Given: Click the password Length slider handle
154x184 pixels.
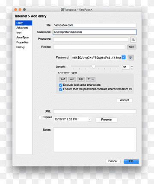Looking at the screenshot, I should click(x=94, y=67).
